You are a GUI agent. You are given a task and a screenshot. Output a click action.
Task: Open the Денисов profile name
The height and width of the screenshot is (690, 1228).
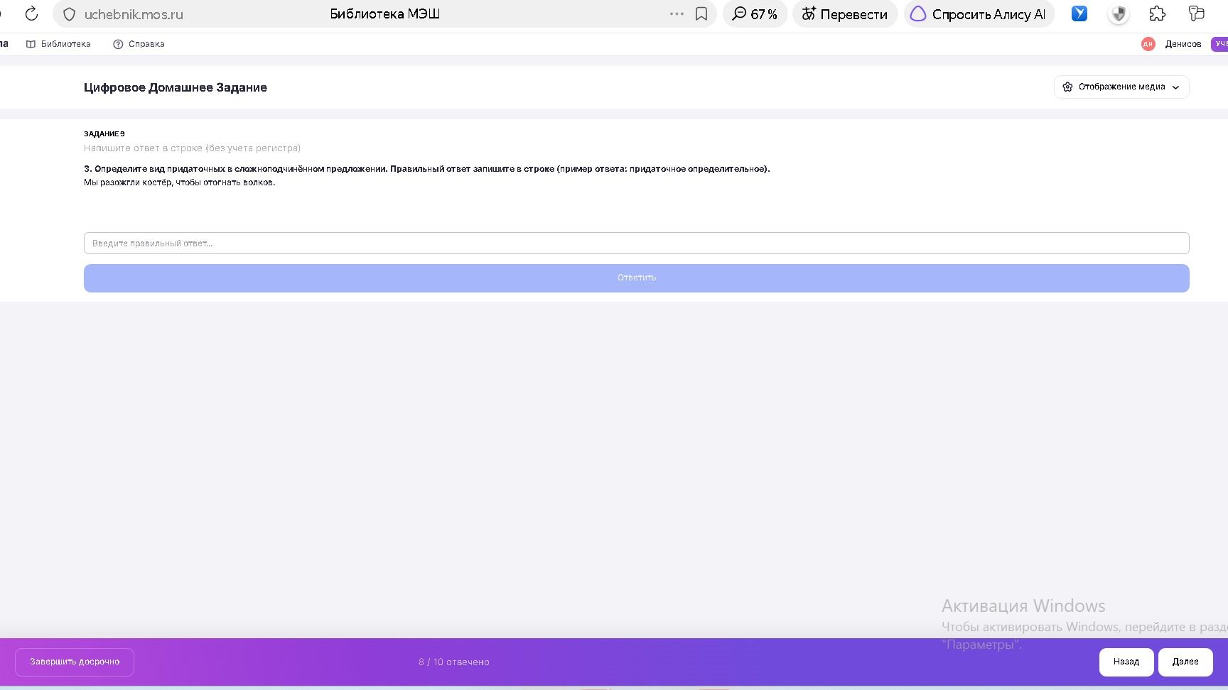[x=1183, y=44]
